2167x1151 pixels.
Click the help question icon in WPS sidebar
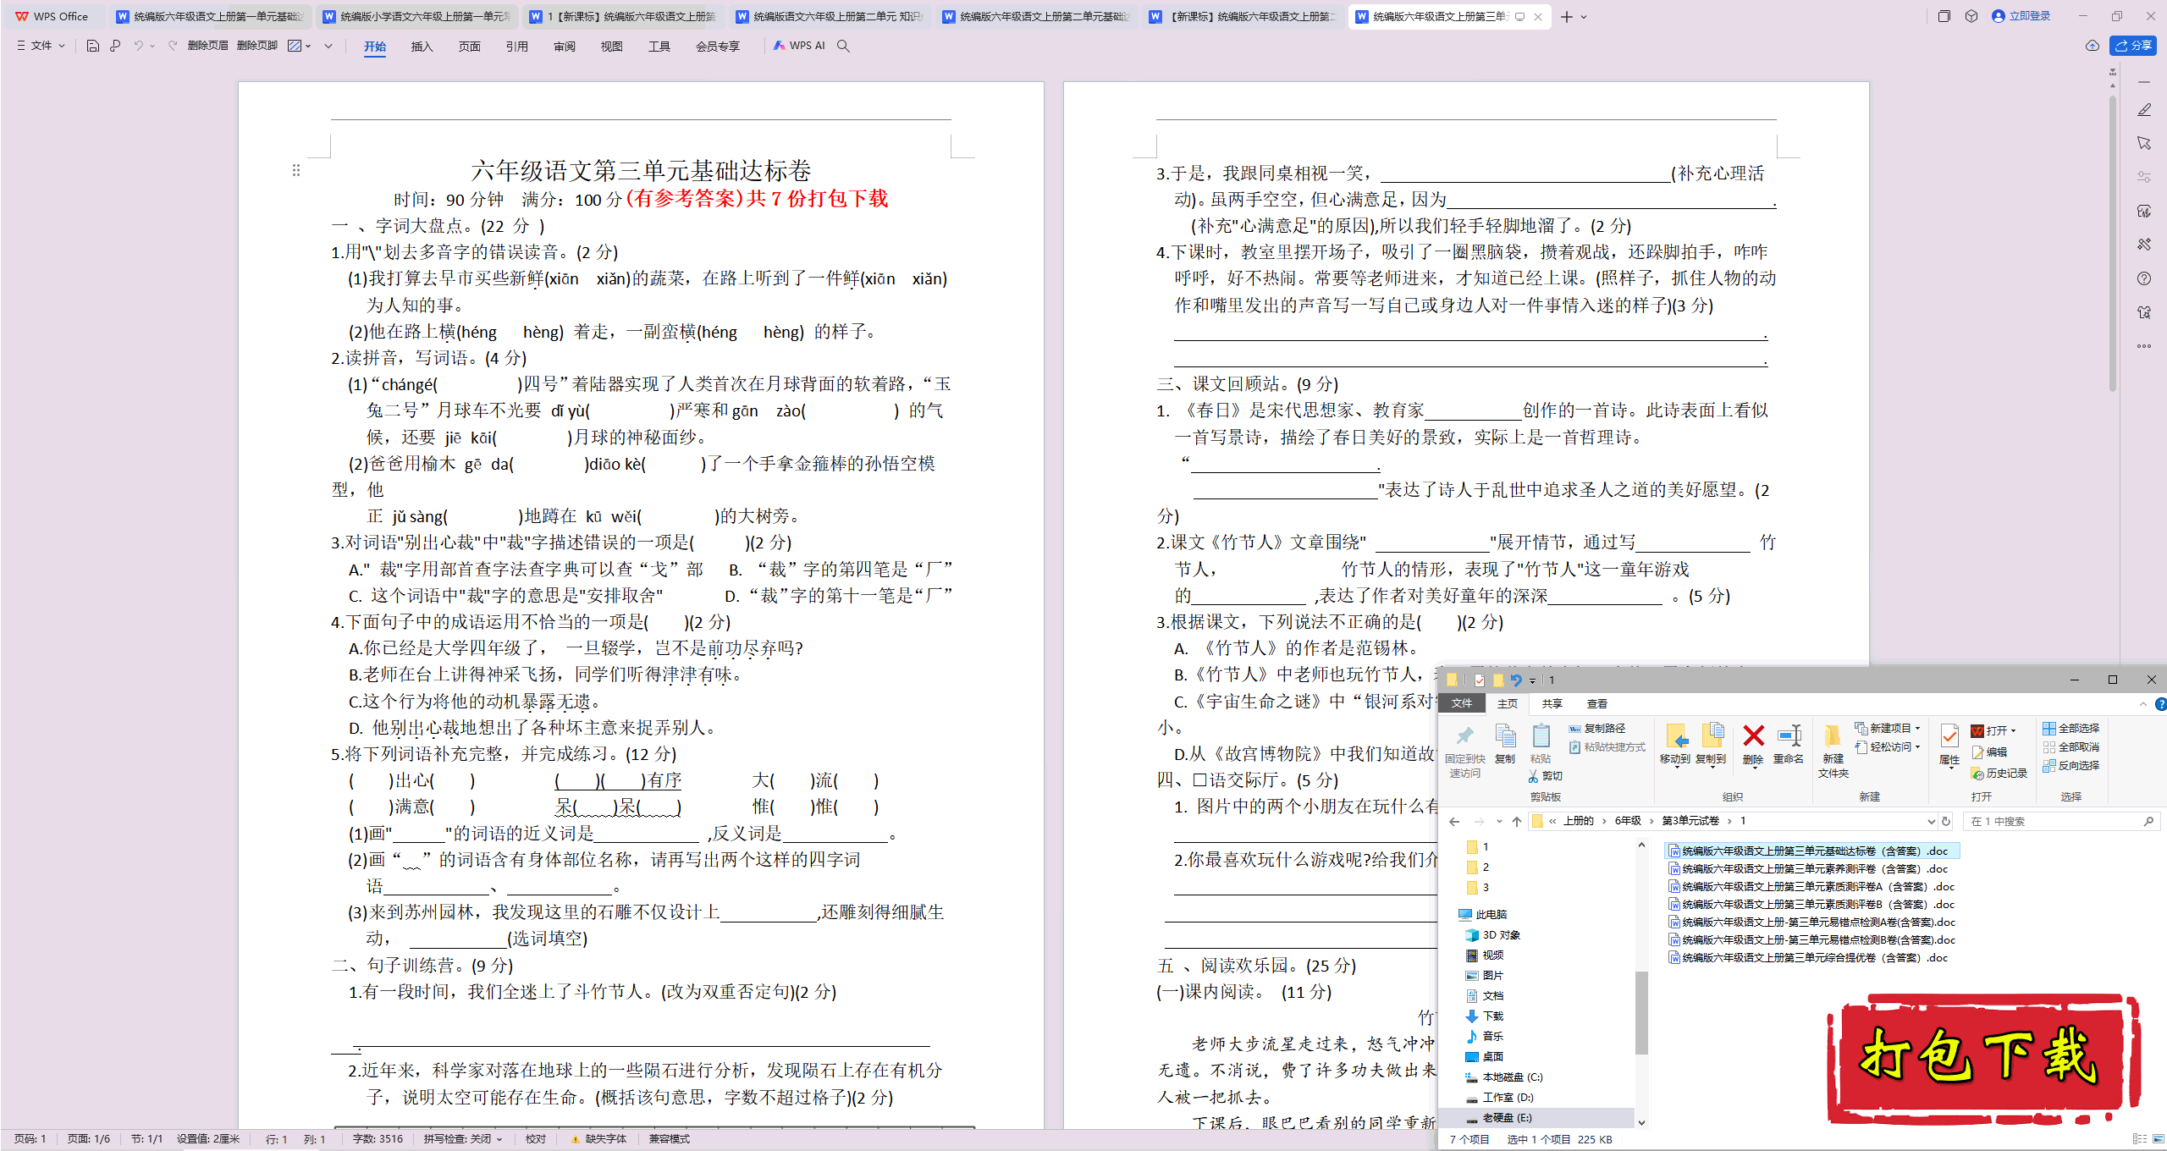tap(2144, 278)
